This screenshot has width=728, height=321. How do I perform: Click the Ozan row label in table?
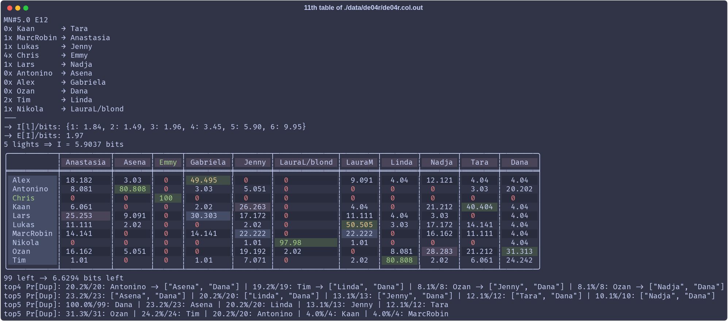coord(21,251)
